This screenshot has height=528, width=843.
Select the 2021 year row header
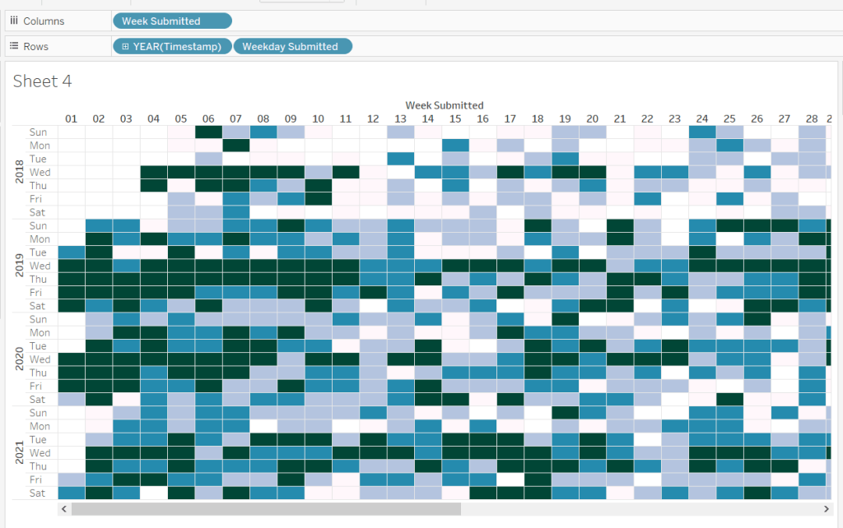(18, 452)
